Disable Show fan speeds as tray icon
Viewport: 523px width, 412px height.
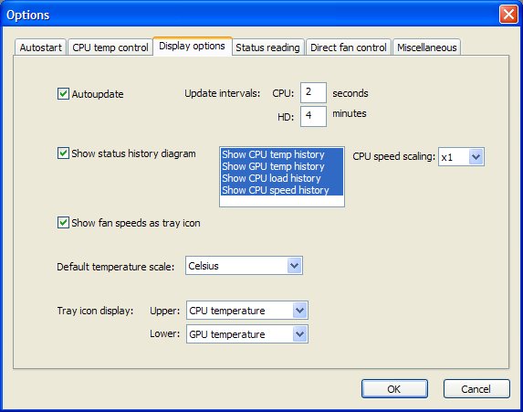pos(63,222)
